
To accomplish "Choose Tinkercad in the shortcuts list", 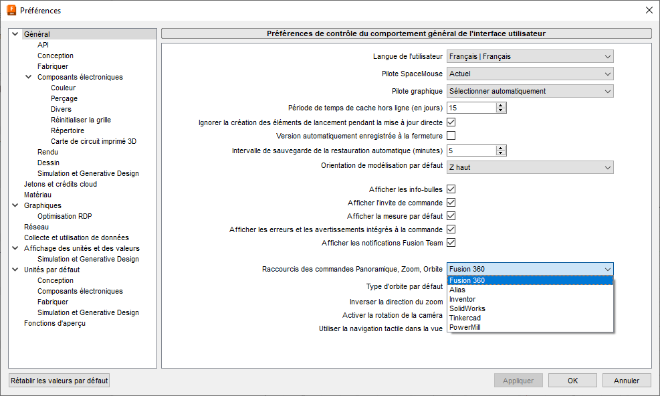I will click(530, 318).
